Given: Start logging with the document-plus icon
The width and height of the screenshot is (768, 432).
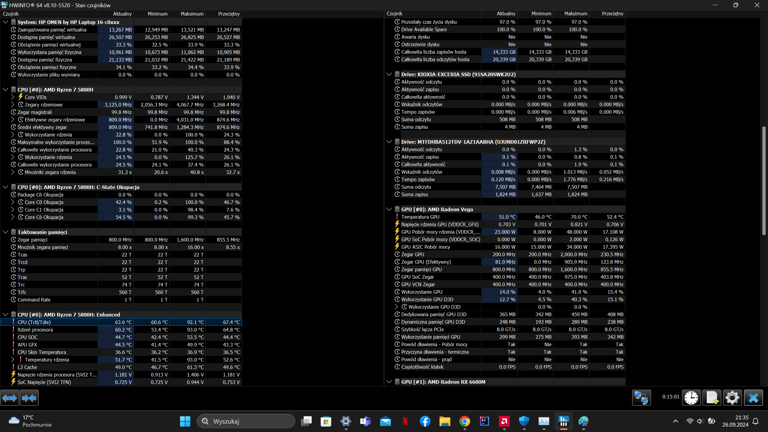Looking at the screenshot, I should pos(712,398).
